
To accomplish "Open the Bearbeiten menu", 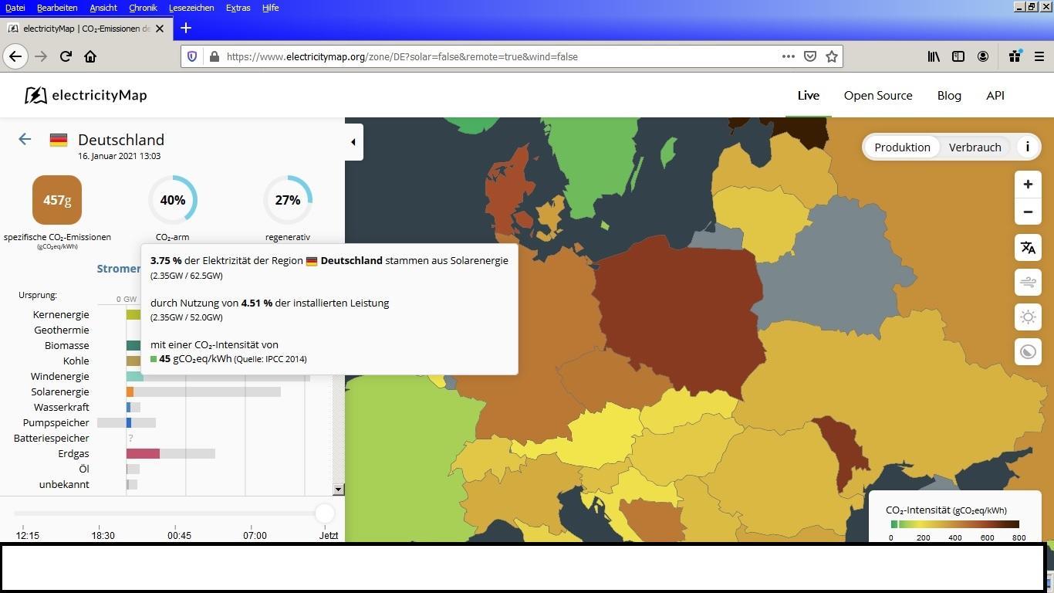I will pyautogui.click(x=57, y=8).
